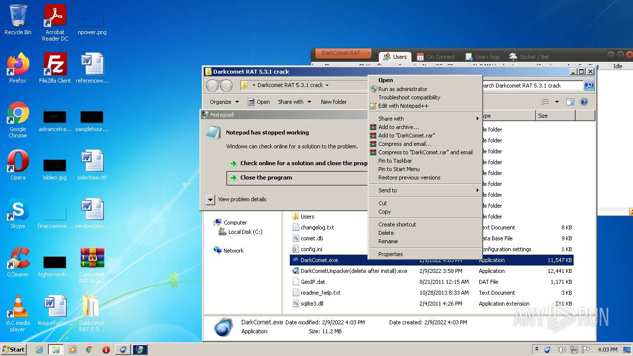Show hidden system tray icons
This screenshot has height=356, width=633.
tap(537, 350)
